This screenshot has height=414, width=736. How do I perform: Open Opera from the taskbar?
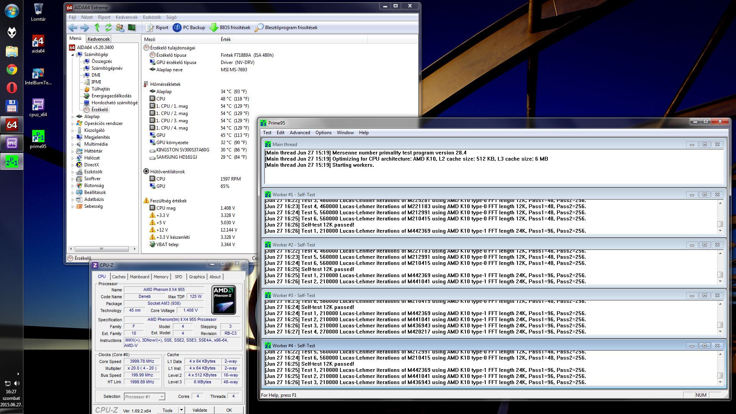pyautogui.click(x=12, y=88)
